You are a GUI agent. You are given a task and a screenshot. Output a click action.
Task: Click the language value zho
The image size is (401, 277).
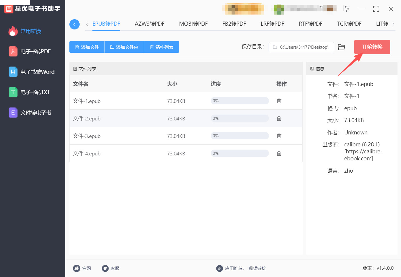[x=349, y=171]
